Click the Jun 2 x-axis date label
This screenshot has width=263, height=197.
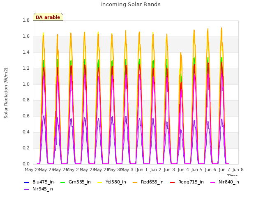pyautogui.click(x=156, y=170)
